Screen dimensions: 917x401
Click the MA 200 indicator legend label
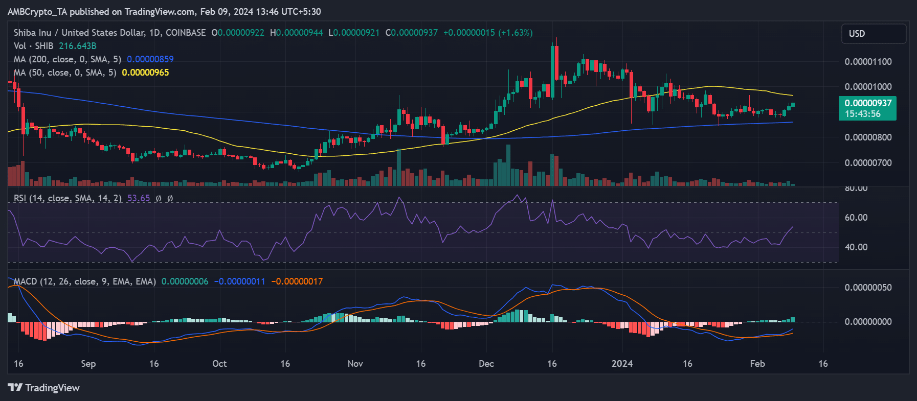(68, 59)
